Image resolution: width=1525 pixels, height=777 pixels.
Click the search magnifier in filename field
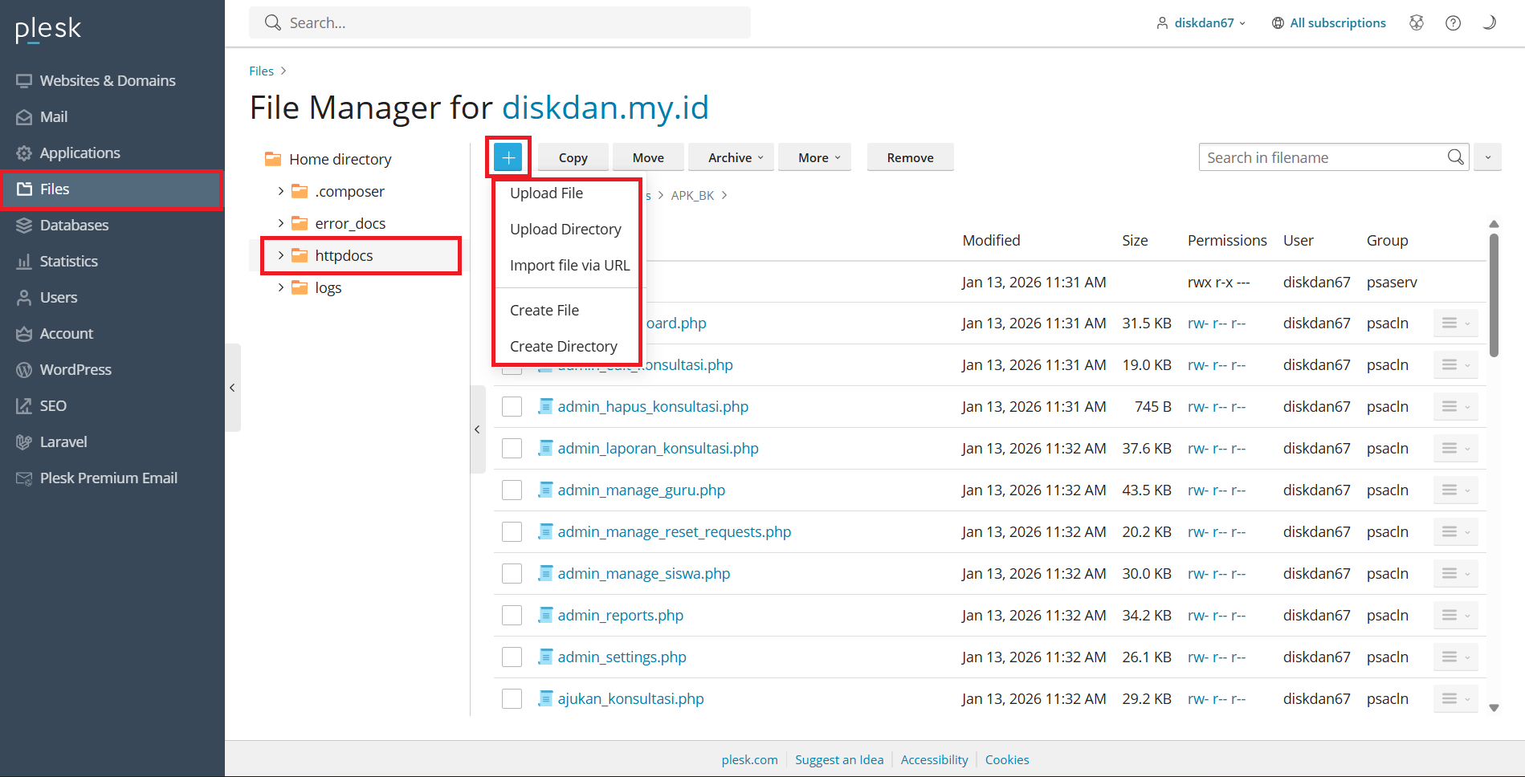coord(1455,157)
